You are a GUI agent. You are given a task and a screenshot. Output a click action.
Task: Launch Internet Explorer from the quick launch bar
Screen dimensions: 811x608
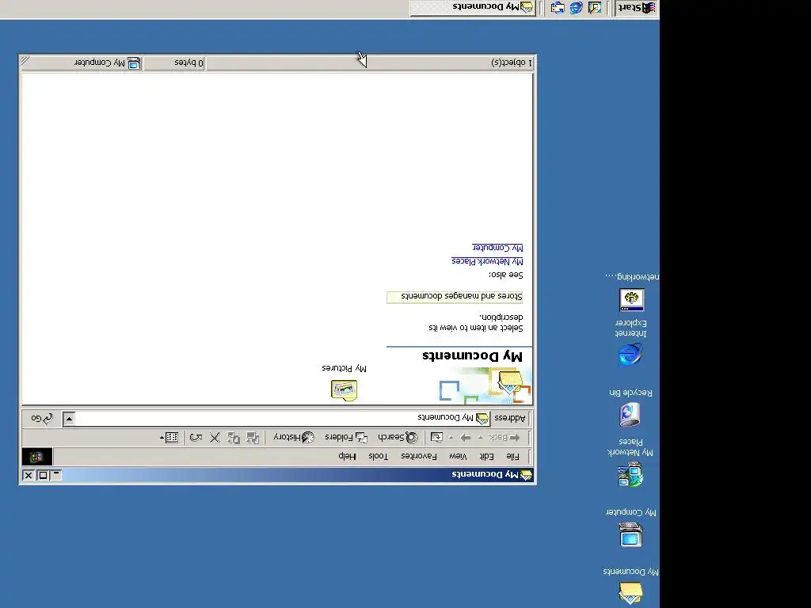coord(577,8)
